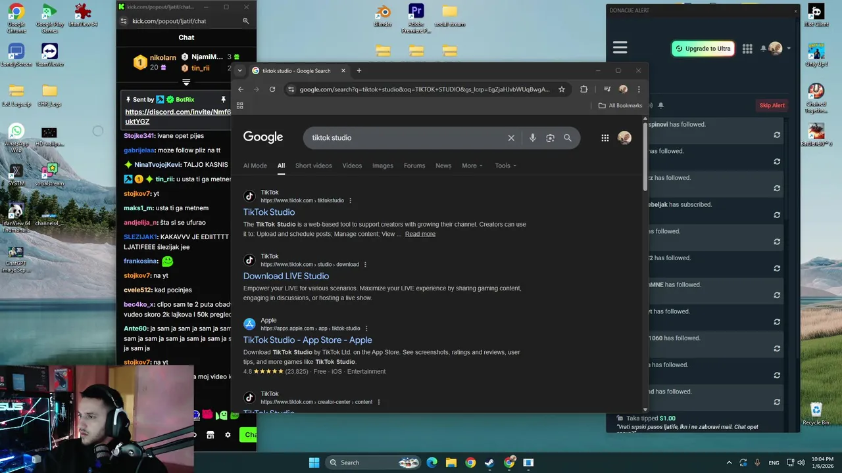Replay the ebeljak has subscribed alert

(777, 215)
